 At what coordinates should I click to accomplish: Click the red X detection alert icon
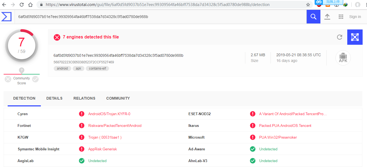(x=57, y=37)
